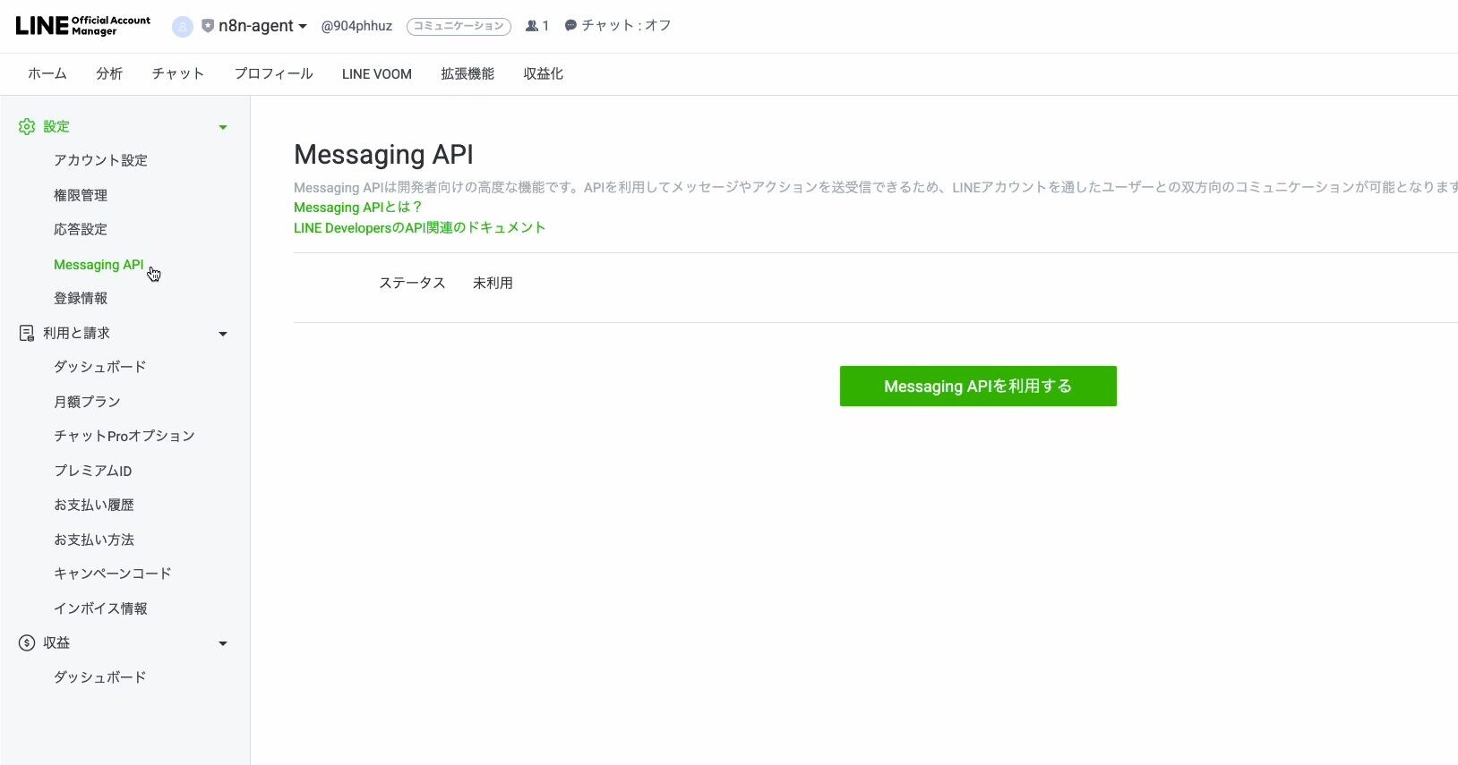
Task: Open 登録情報 in sidebar
Action: (81, 298)
